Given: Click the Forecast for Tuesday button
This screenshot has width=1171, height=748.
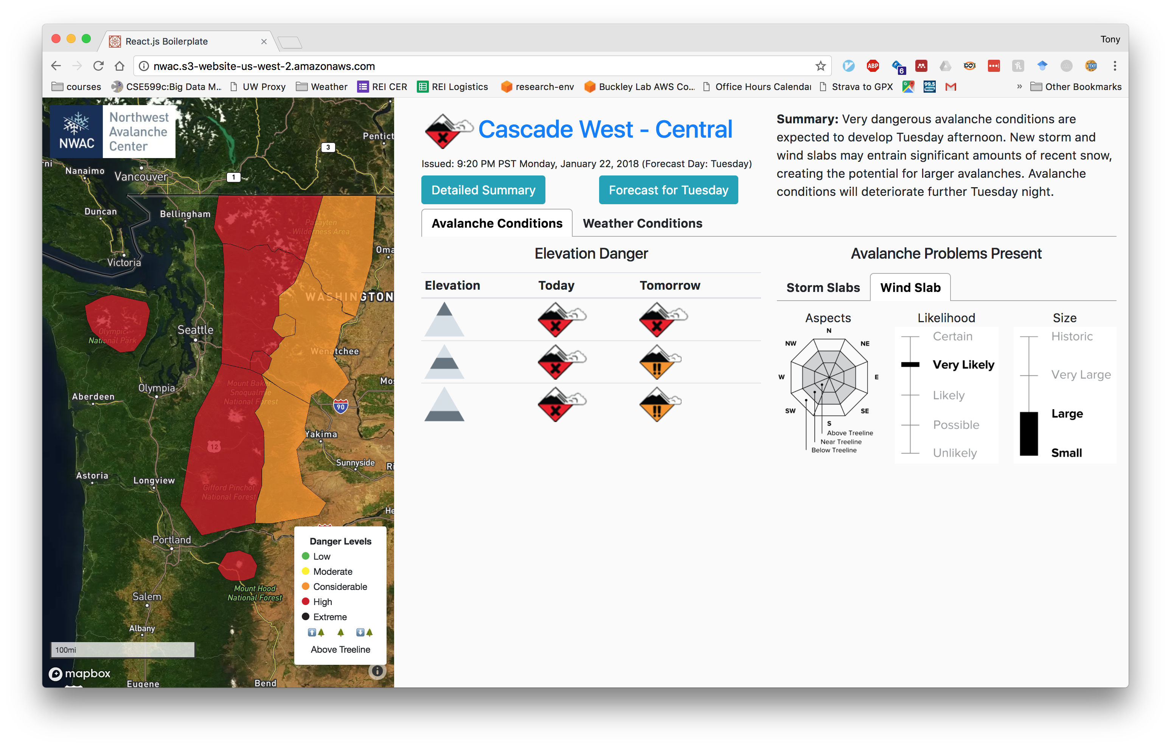Looking at the screenshot, I should coord(668,190).
